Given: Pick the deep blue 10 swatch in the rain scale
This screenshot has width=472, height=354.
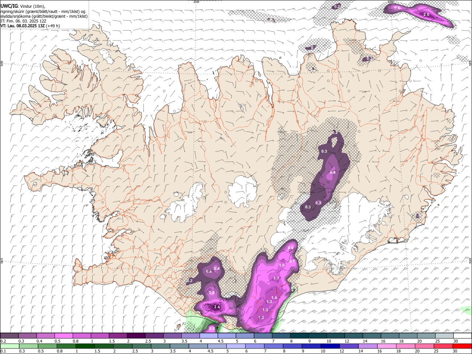Looking at the screenshot, I should coord(330,346).
